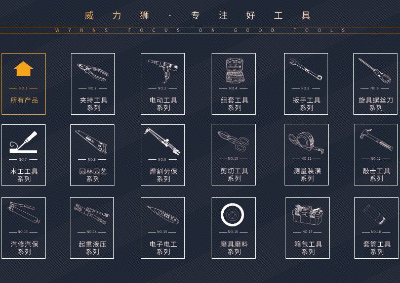
Task: Open the hand saw icon 园林园艺
Action: point(91,141)
